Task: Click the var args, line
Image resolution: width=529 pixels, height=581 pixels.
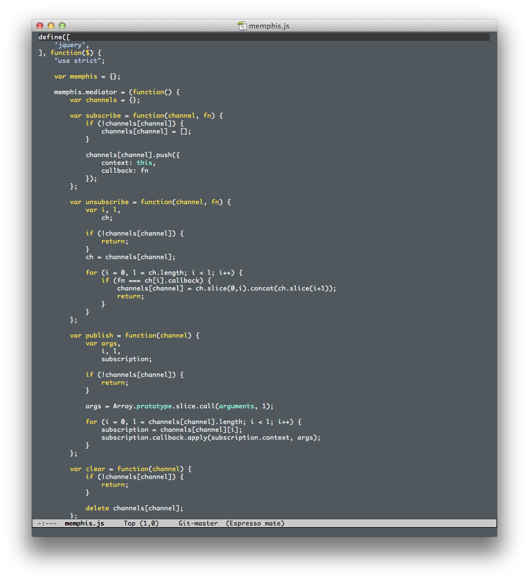Action: click(103, 343)
